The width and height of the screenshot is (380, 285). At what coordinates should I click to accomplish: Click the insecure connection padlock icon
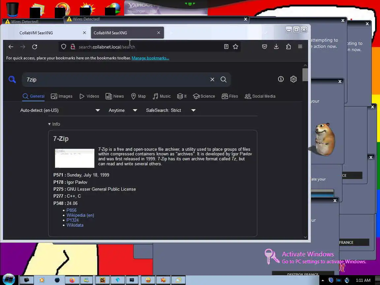coord(73,47)
